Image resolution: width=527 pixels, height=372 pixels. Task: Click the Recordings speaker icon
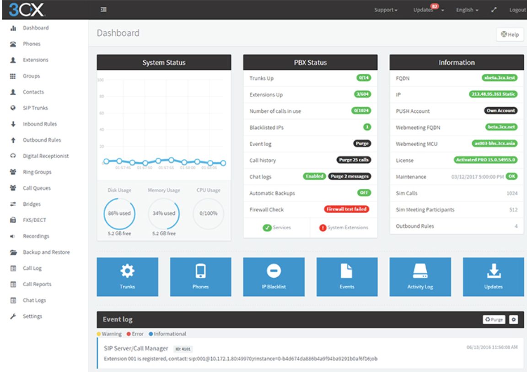click(12, 236)
